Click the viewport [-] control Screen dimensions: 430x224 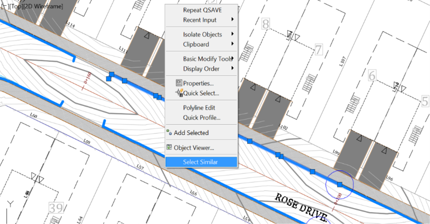(5, 6)
